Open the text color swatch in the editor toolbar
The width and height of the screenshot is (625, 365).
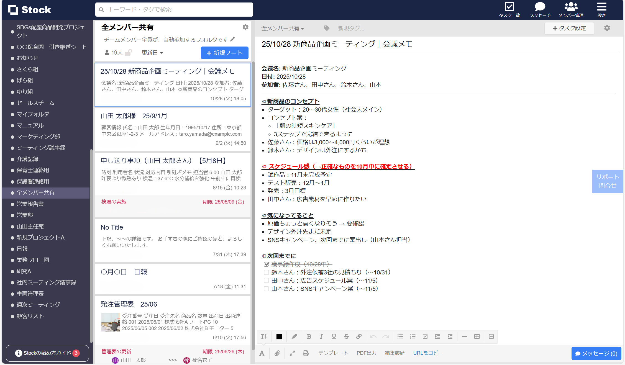coord(279,336)
